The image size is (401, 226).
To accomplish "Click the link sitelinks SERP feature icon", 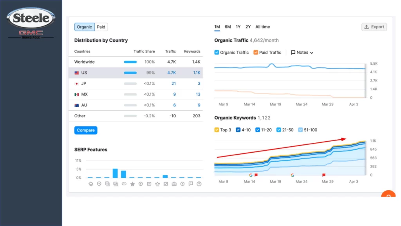I will pos(124,184).
